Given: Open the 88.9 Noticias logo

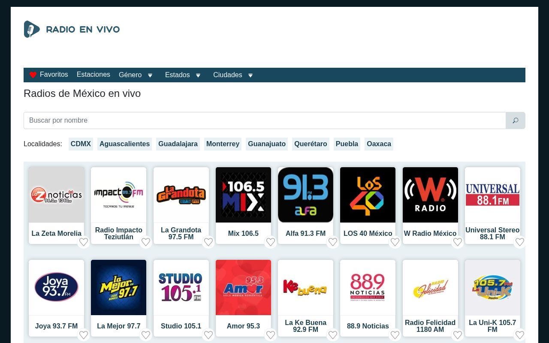Looking at the screenshot, I should [x=368, y=287].
